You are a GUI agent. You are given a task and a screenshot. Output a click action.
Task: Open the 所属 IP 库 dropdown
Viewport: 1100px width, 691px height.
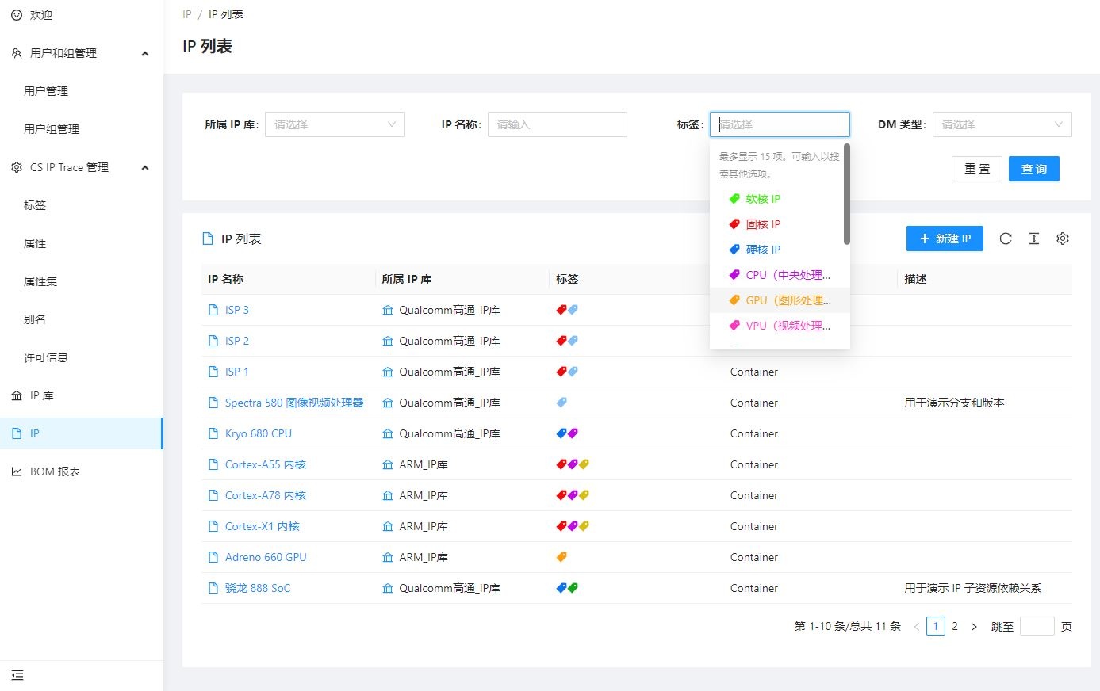[x=335, y=124]
